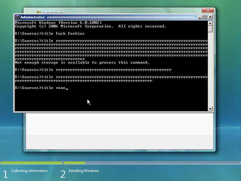Click the 'title fuck forkies' command line
The height and width of the screenshot is (181, 241).
coord(50,33)
